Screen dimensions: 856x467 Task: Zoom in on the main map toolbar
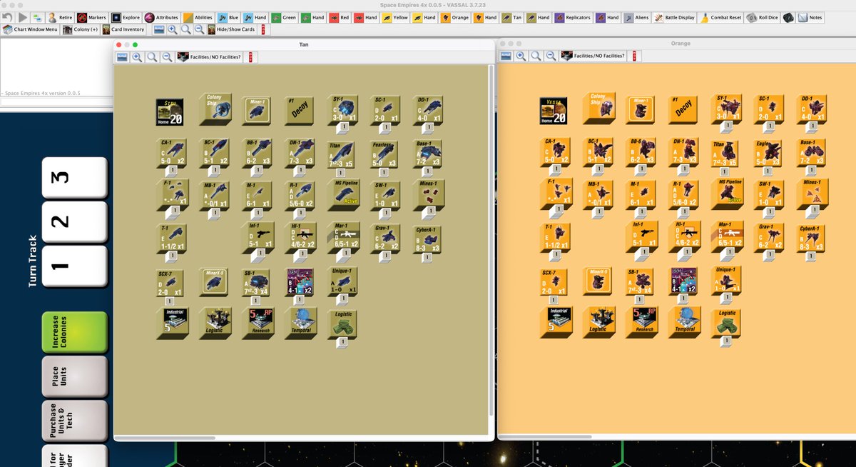tap(172, 29)
